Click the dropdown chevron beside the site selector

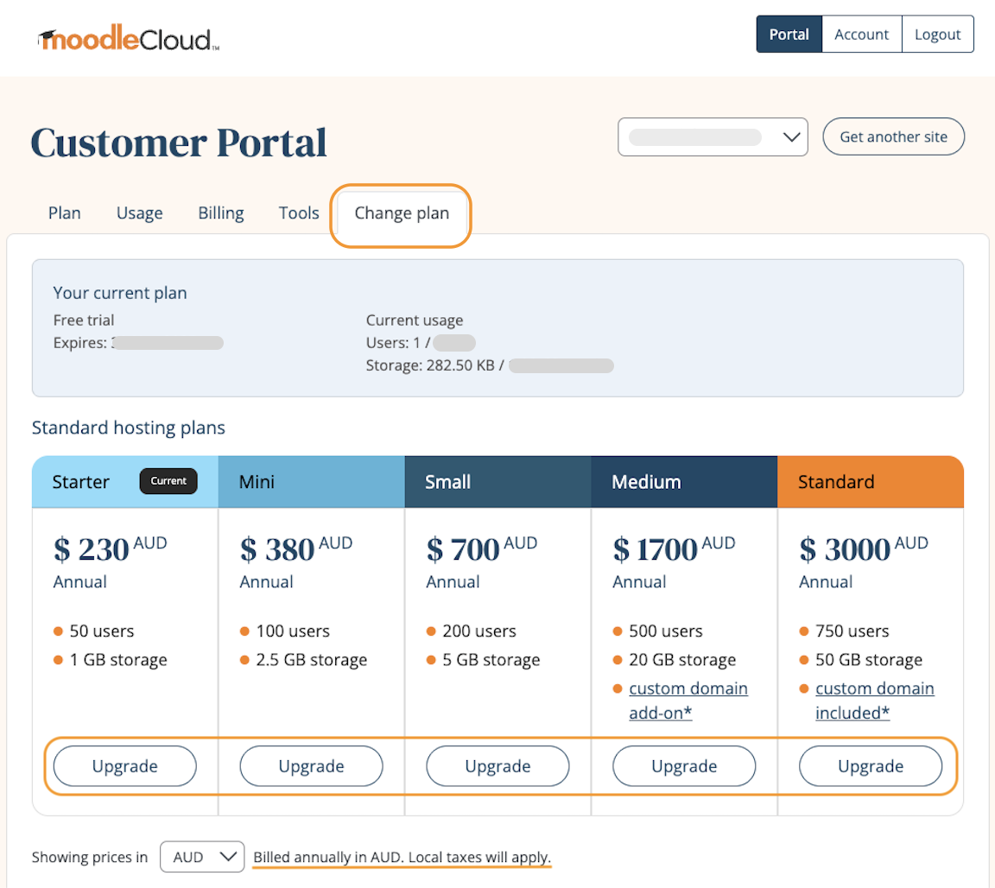click(790, 136)
